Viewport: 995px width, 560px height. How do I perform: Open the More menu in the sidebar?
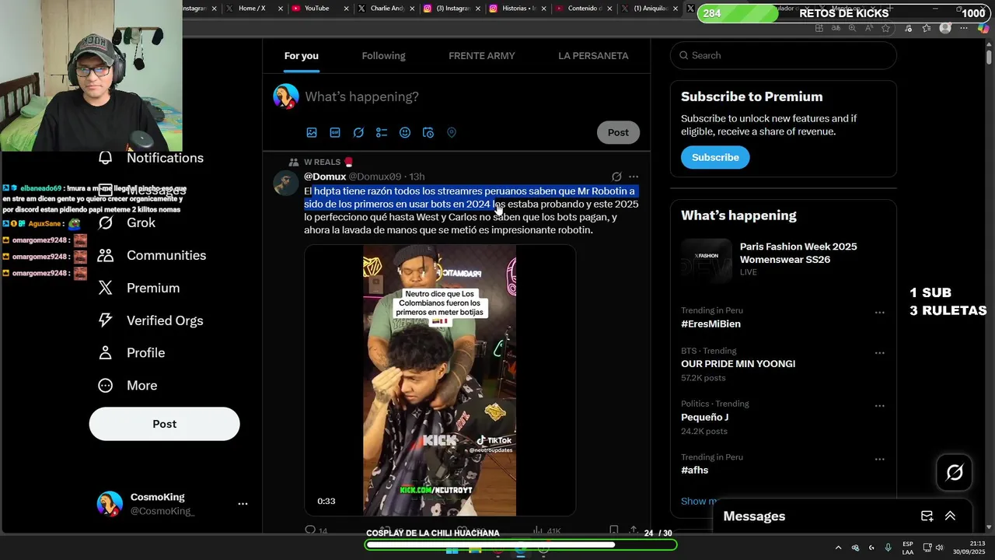[127, 385]
